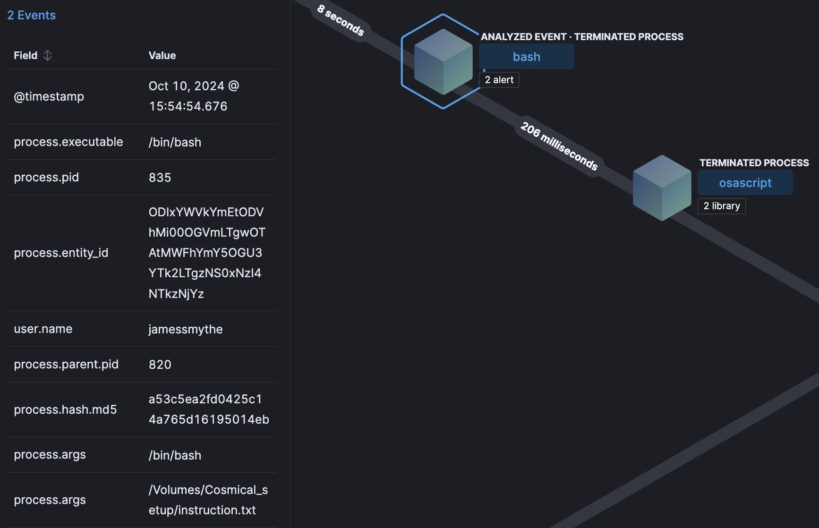Image resolution: width=819 pixels, height=528 pixels.
Task: Open the 2 library badge under osascript
Action: (722, 206)
